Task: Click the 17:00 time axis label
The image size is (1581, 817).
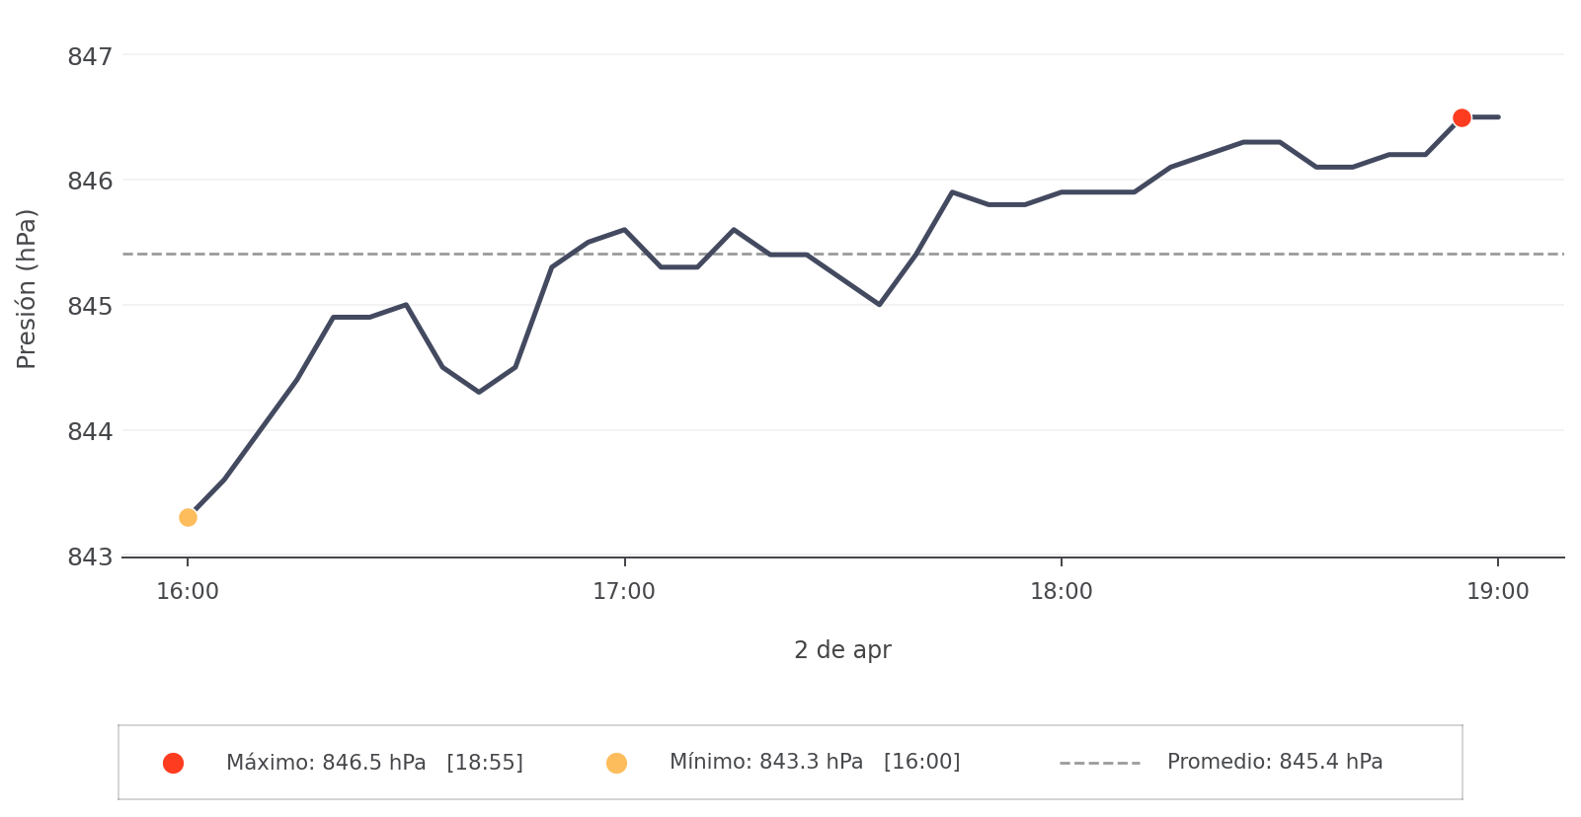Action: click(x=624, y=592)
